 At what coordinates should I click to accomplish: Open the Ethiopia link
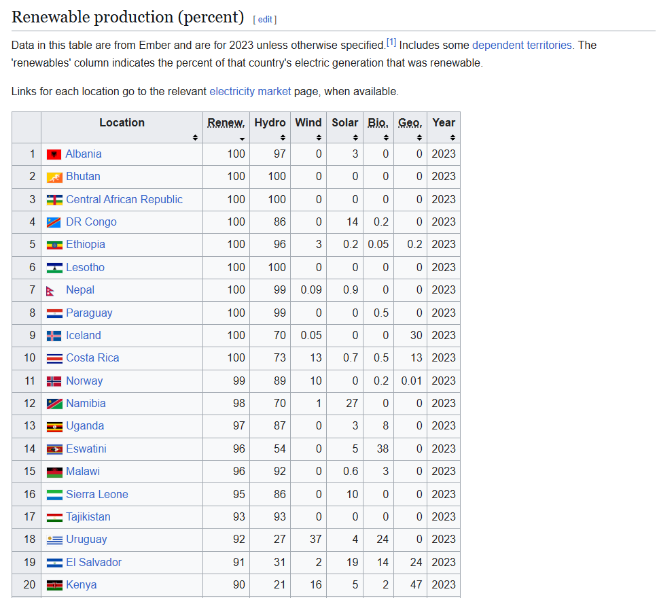tap(86, 245)
